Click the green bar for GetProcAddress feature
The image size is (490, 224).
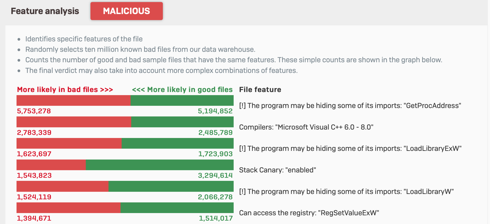[x=182, y=100]
